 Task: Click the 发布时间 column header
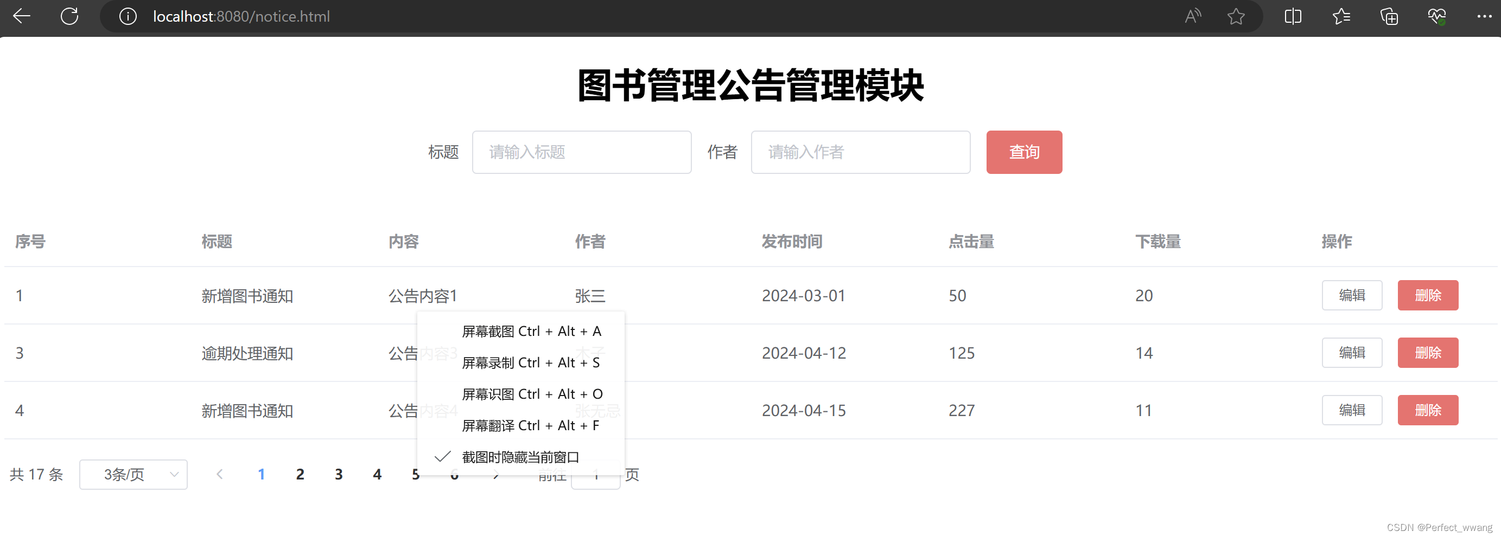point(792,242)
